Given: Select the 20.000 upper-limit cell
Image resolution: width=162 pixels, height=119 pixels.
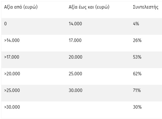Looking at the screenshot, I should tap(76, 57).
